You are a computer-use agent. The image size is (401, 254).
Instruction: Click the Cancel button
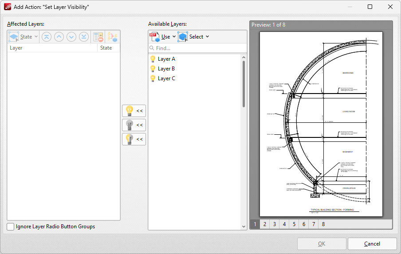372,244
